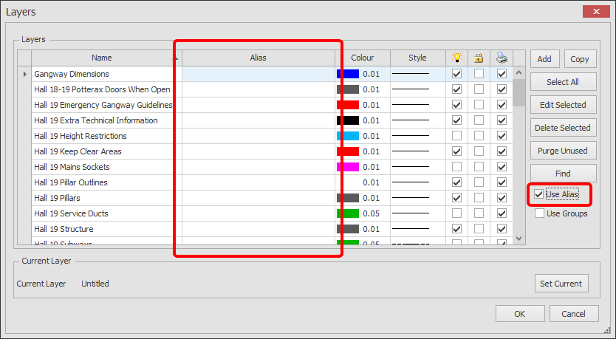Click the padlock lock column header
616x339 pixels.
pos(479,58)
